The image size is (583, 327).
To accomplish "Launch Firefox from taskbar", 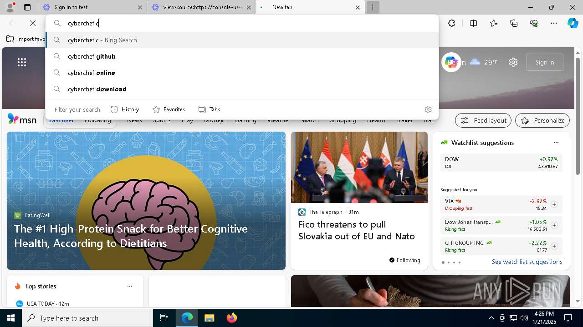I will [231, 318].
